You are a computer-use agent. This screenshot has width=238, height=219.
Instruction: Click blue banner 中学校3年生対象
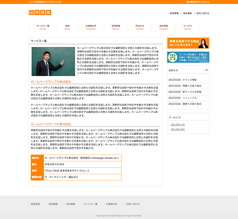tap(188, 57)
